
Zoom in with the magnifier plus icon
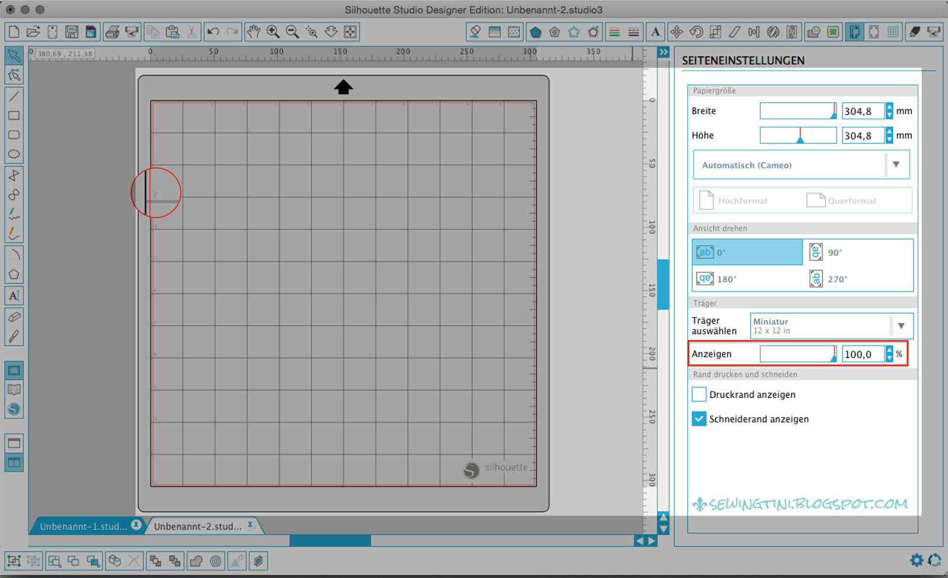pos(273,32)
